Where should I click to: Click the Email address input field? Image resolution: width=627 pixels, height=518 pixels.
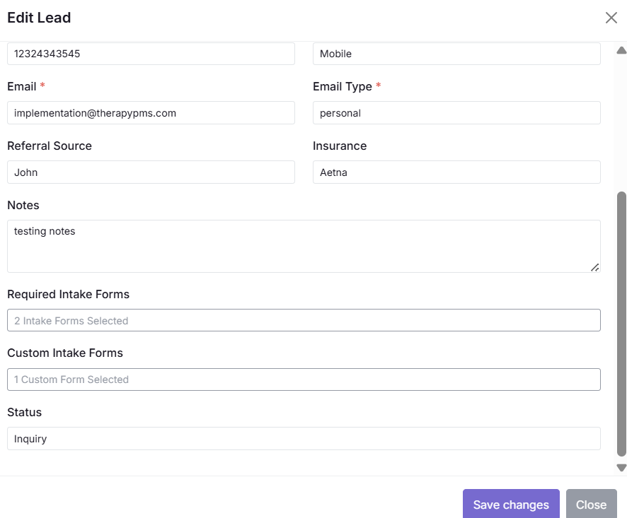[x=151, y=113]
